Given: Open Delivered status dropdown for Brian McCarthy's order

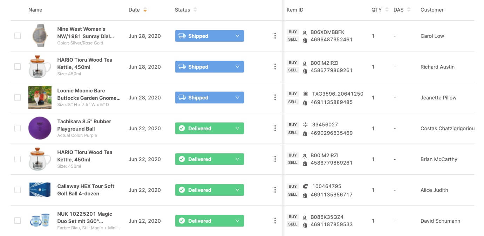Looking at the screenshot, I should coord(210,159).
